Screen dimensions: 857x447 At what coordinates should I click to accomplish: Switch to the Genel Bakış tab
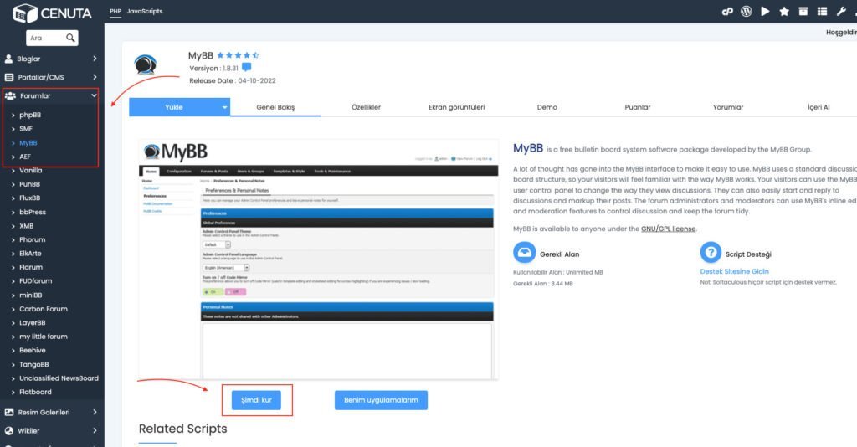[x=275, y=107]
